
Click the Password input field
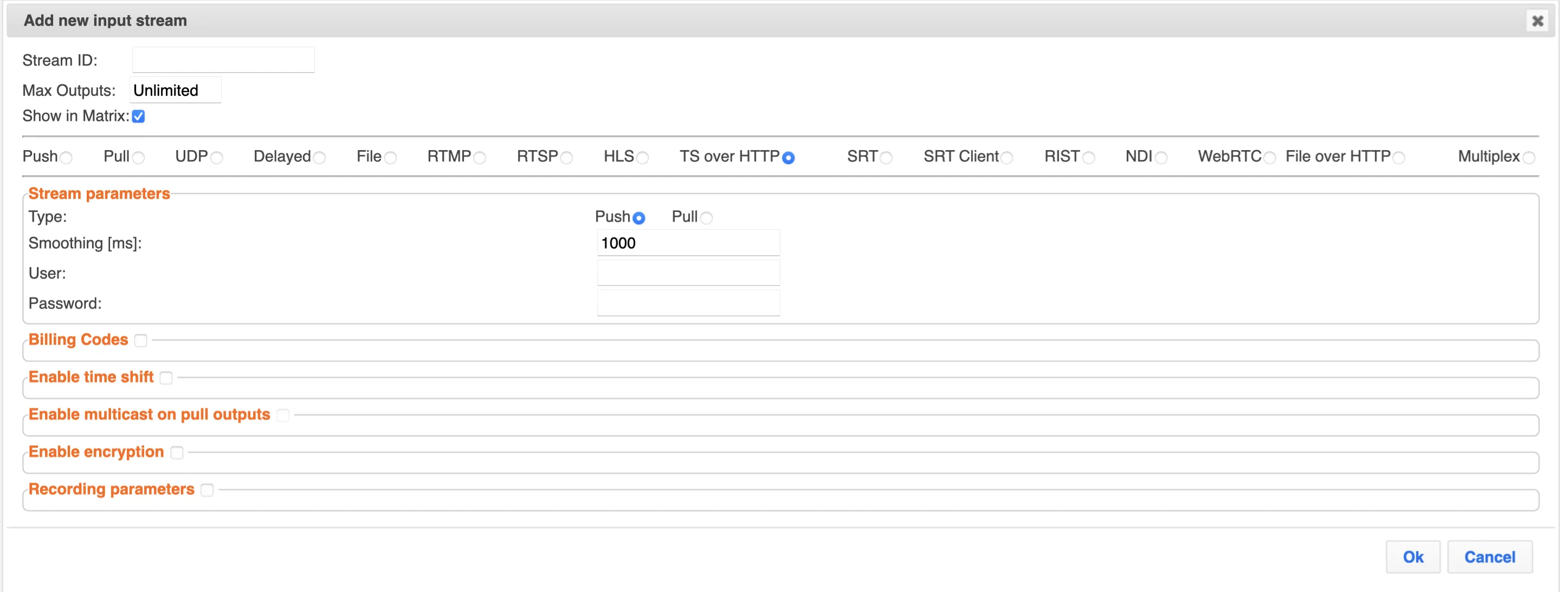[x=688, y=303]
